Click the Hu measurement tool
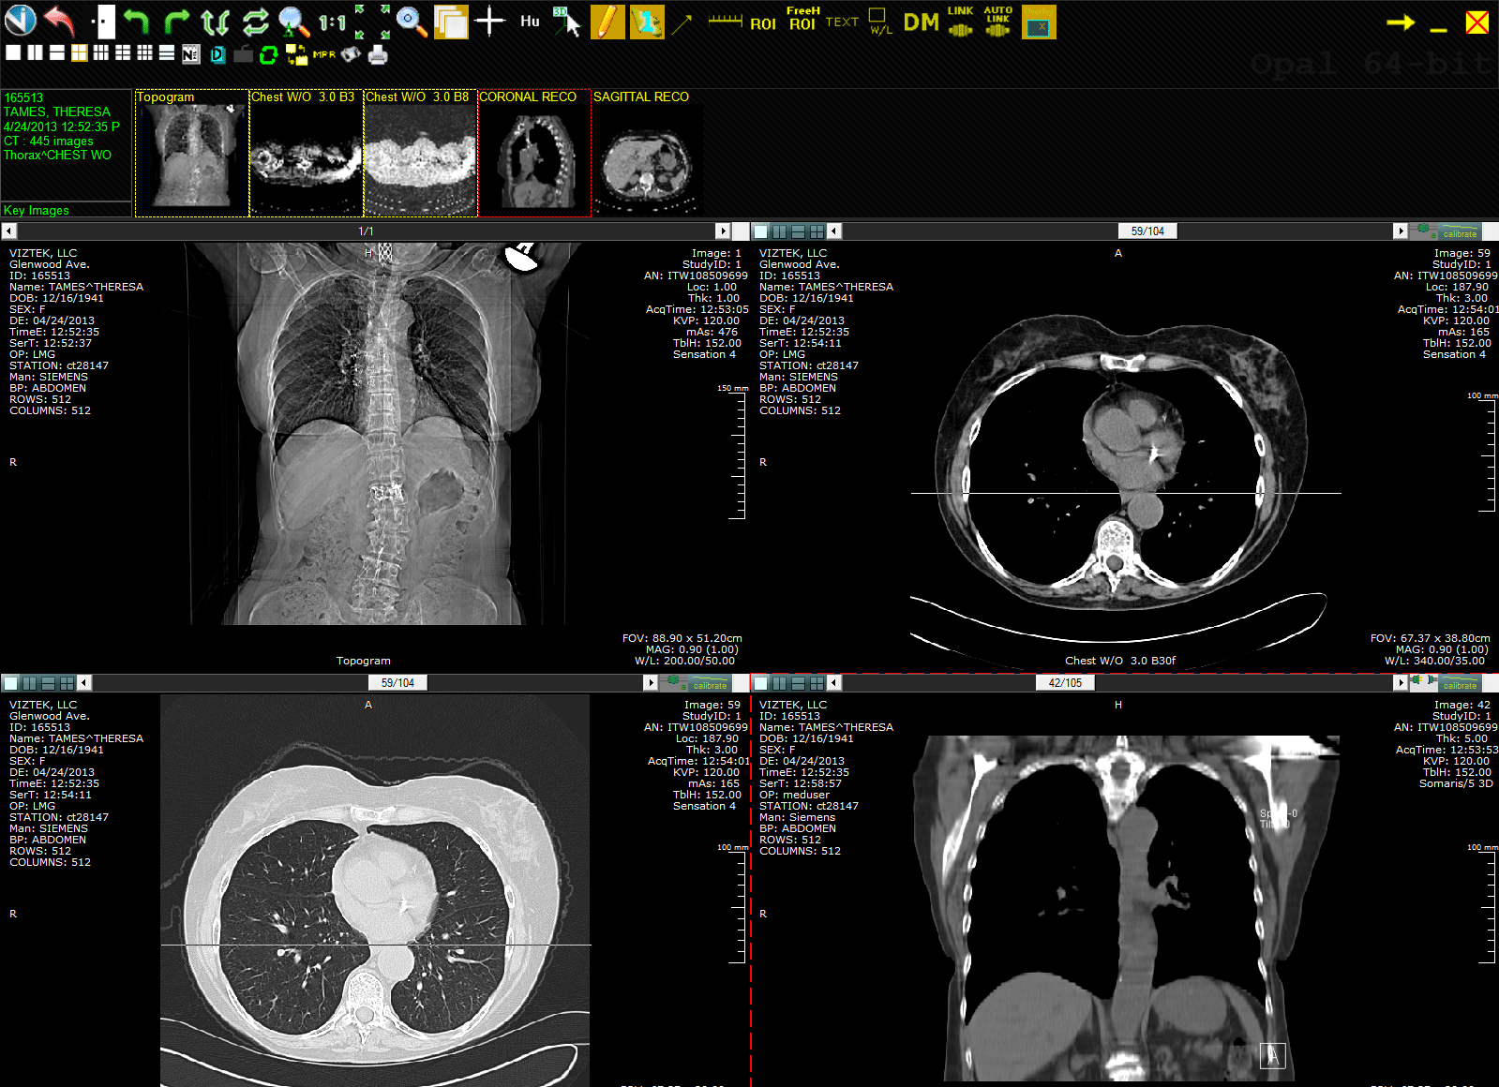1499x1087 pixels. tap(531, 21)
